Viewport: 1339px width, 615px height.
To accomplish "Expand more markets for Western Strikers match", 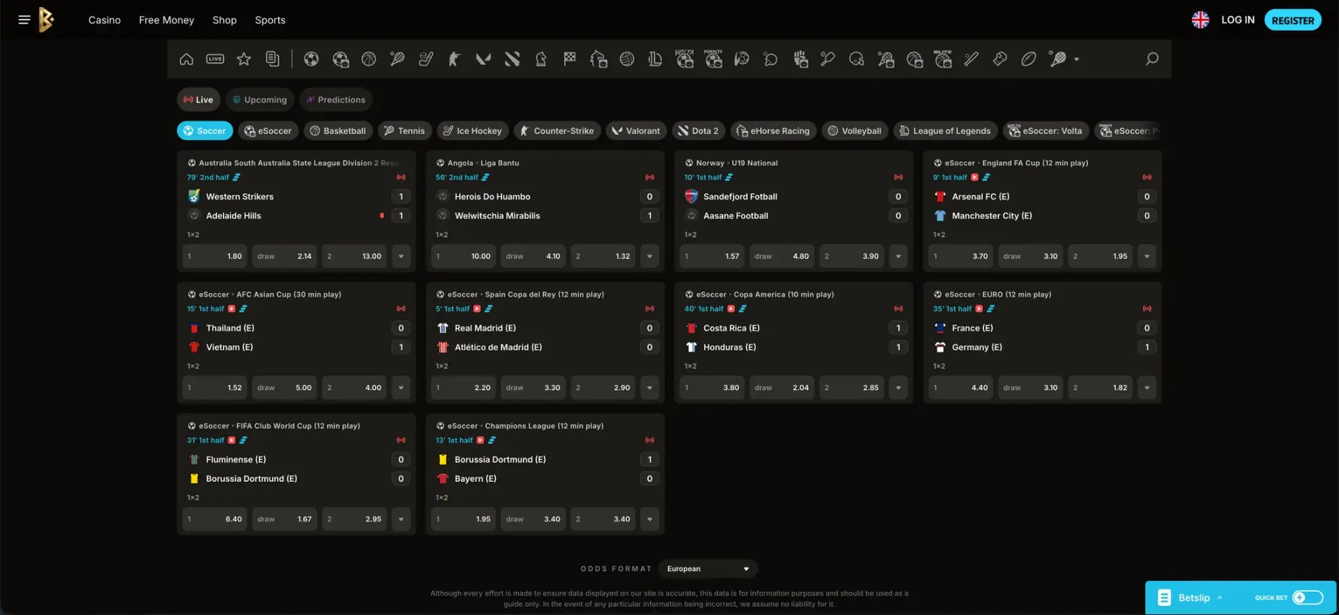I will (x=401, y=257).
